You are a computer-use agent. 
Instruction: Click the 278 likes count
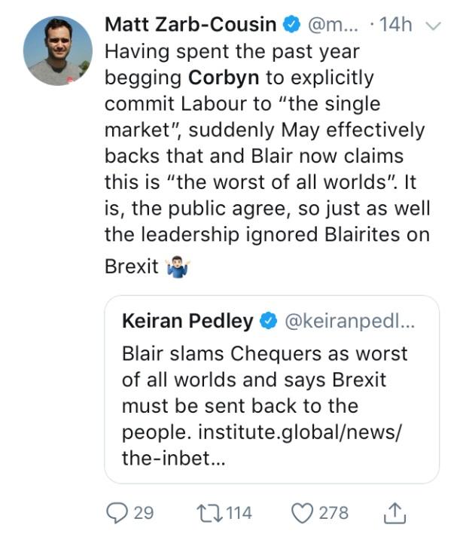coord(334,514)
